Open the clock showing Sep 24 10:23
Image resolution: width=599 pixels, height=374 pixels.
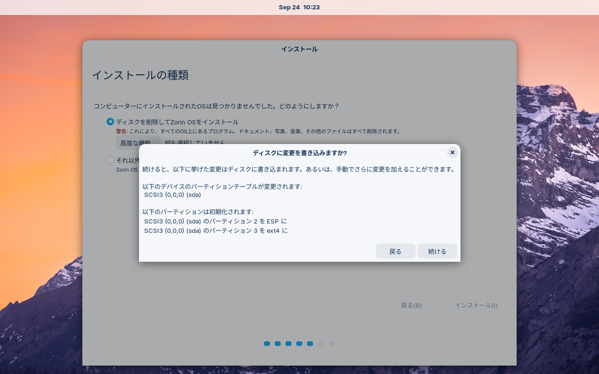pos(299,7)
